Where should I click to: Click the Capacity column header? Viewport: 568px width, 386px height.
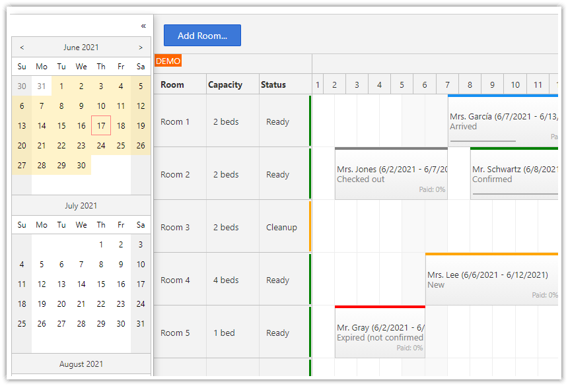(x=225, y=84)
